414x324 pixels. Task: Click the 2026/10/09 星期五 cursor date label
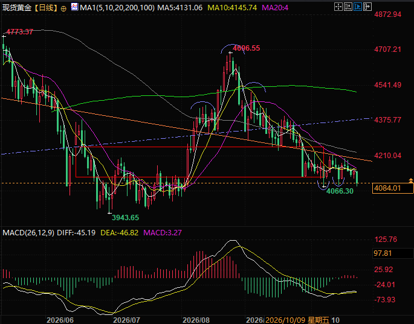(x=297, y=320)
